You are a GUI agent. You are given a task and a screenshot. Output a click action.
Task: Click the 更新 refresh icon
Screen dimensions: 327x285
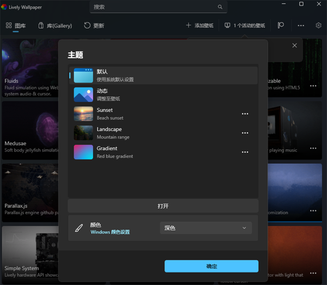coord(87,25)
